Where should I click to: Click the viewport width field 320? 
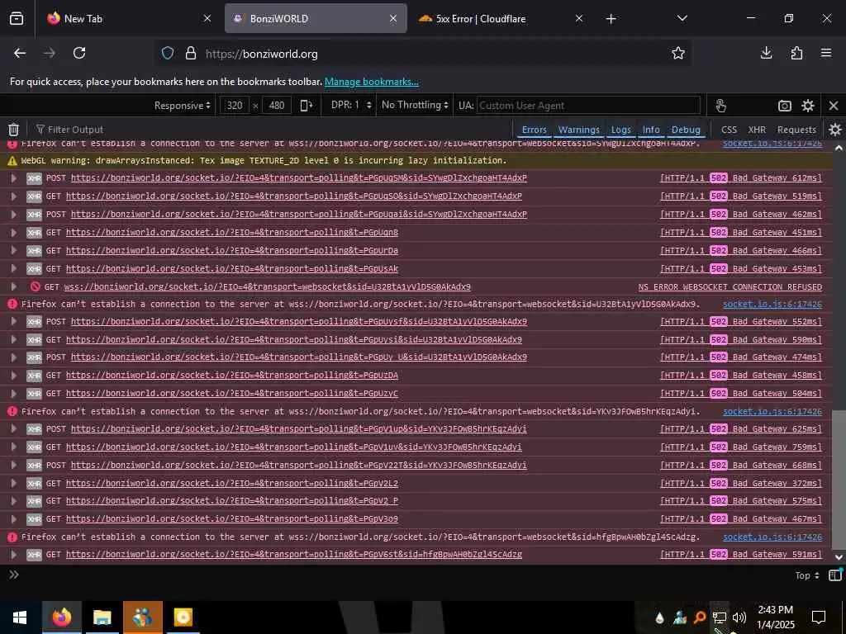tap(235, 105)
